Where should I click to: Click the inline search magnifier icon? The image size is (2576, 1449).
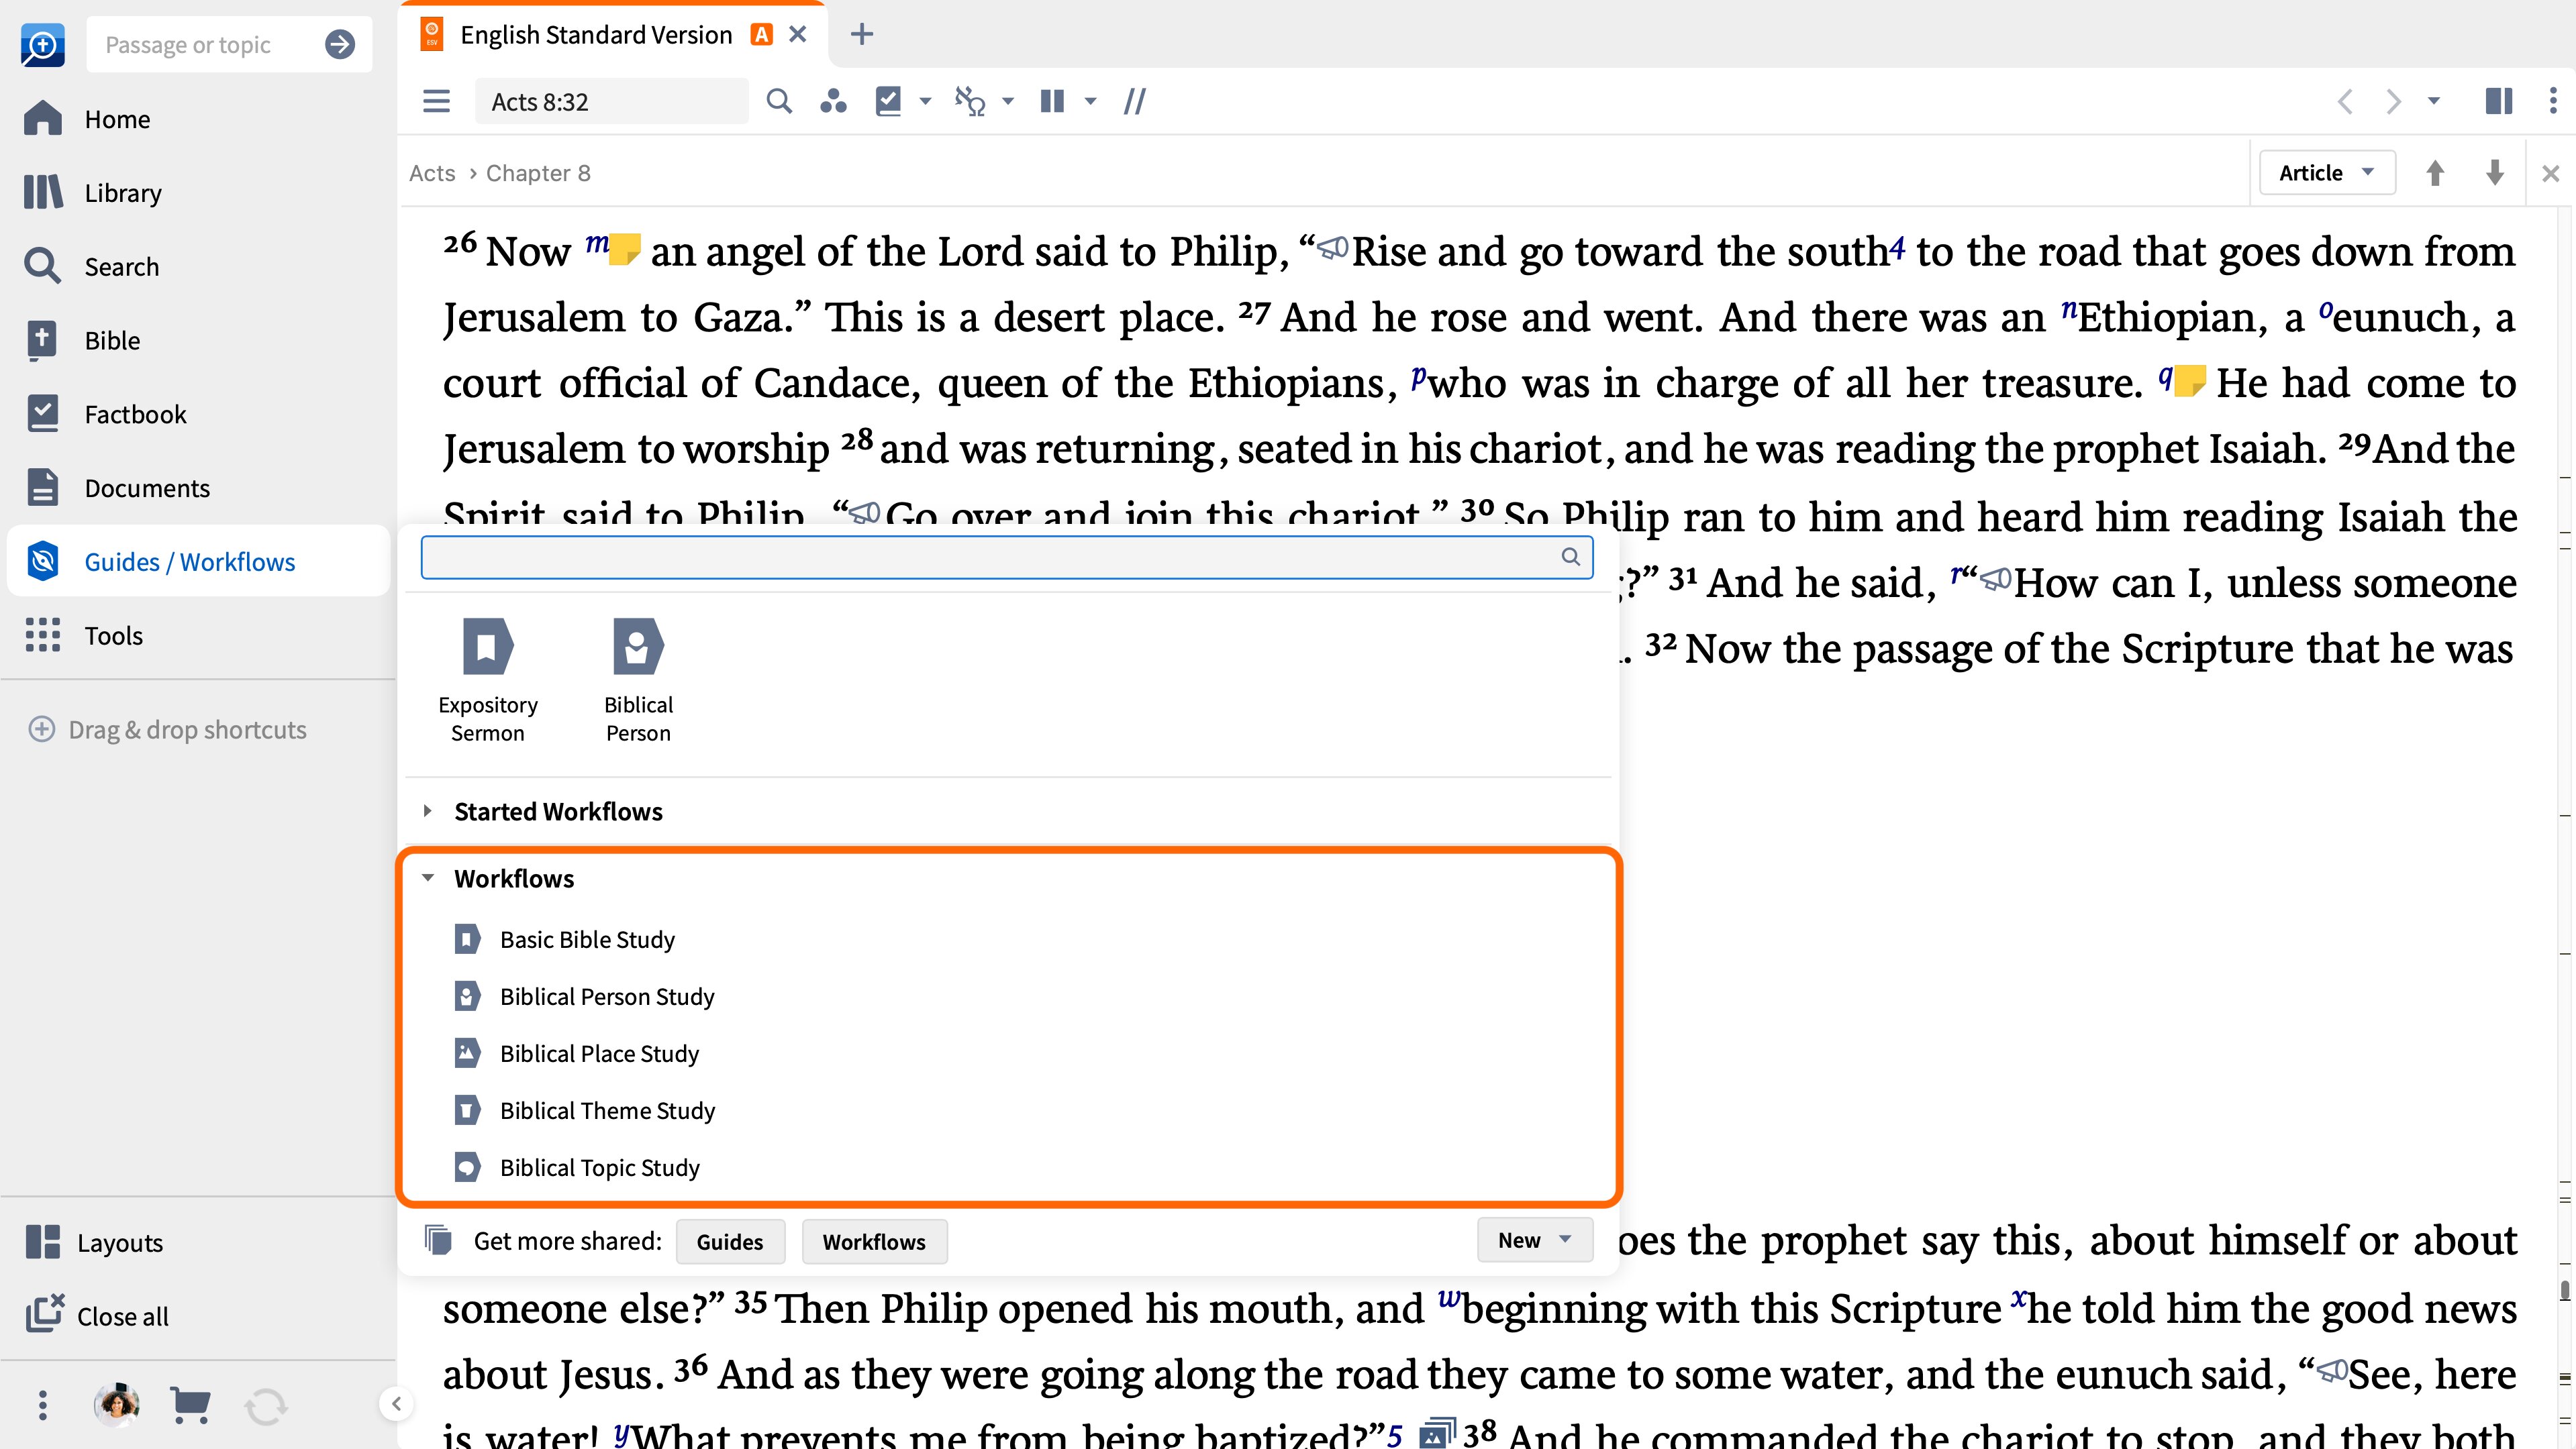click(x=779, y=101)
